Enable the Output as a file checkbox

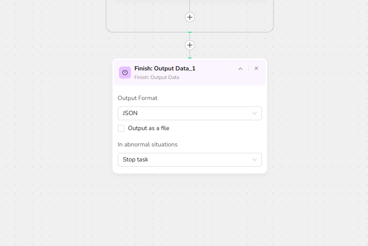coord(121,128)
